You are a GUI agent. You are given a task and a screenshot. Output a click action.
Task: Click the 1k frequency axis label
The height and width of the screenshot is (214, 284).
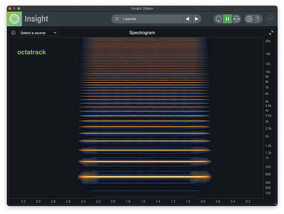pos(267,158)
